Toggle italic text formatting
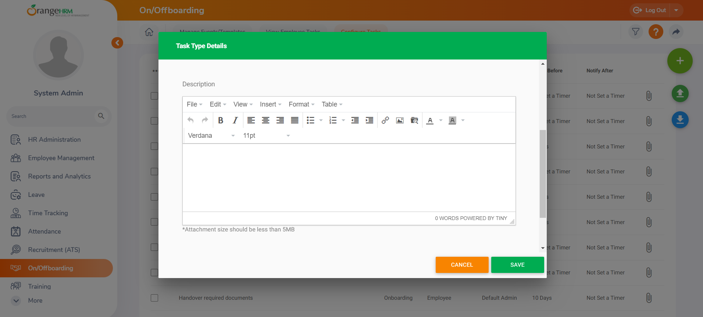 click(235, 120)
